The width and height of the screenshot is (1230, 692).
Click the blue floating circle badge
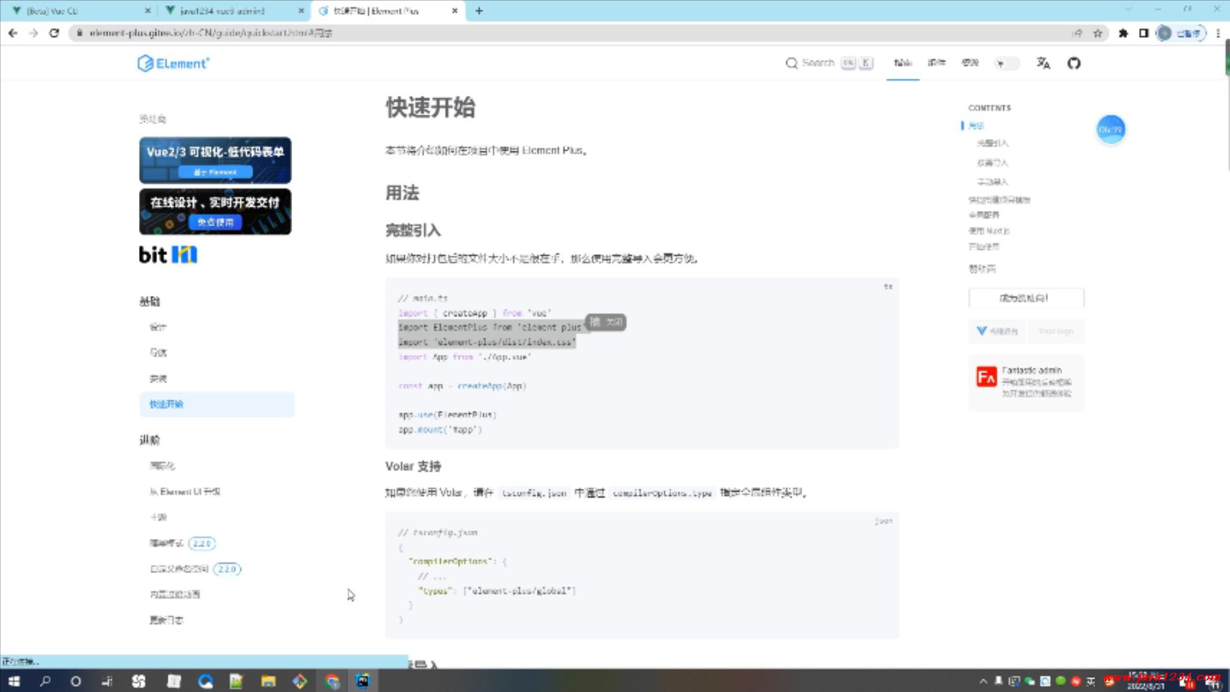1110,129
